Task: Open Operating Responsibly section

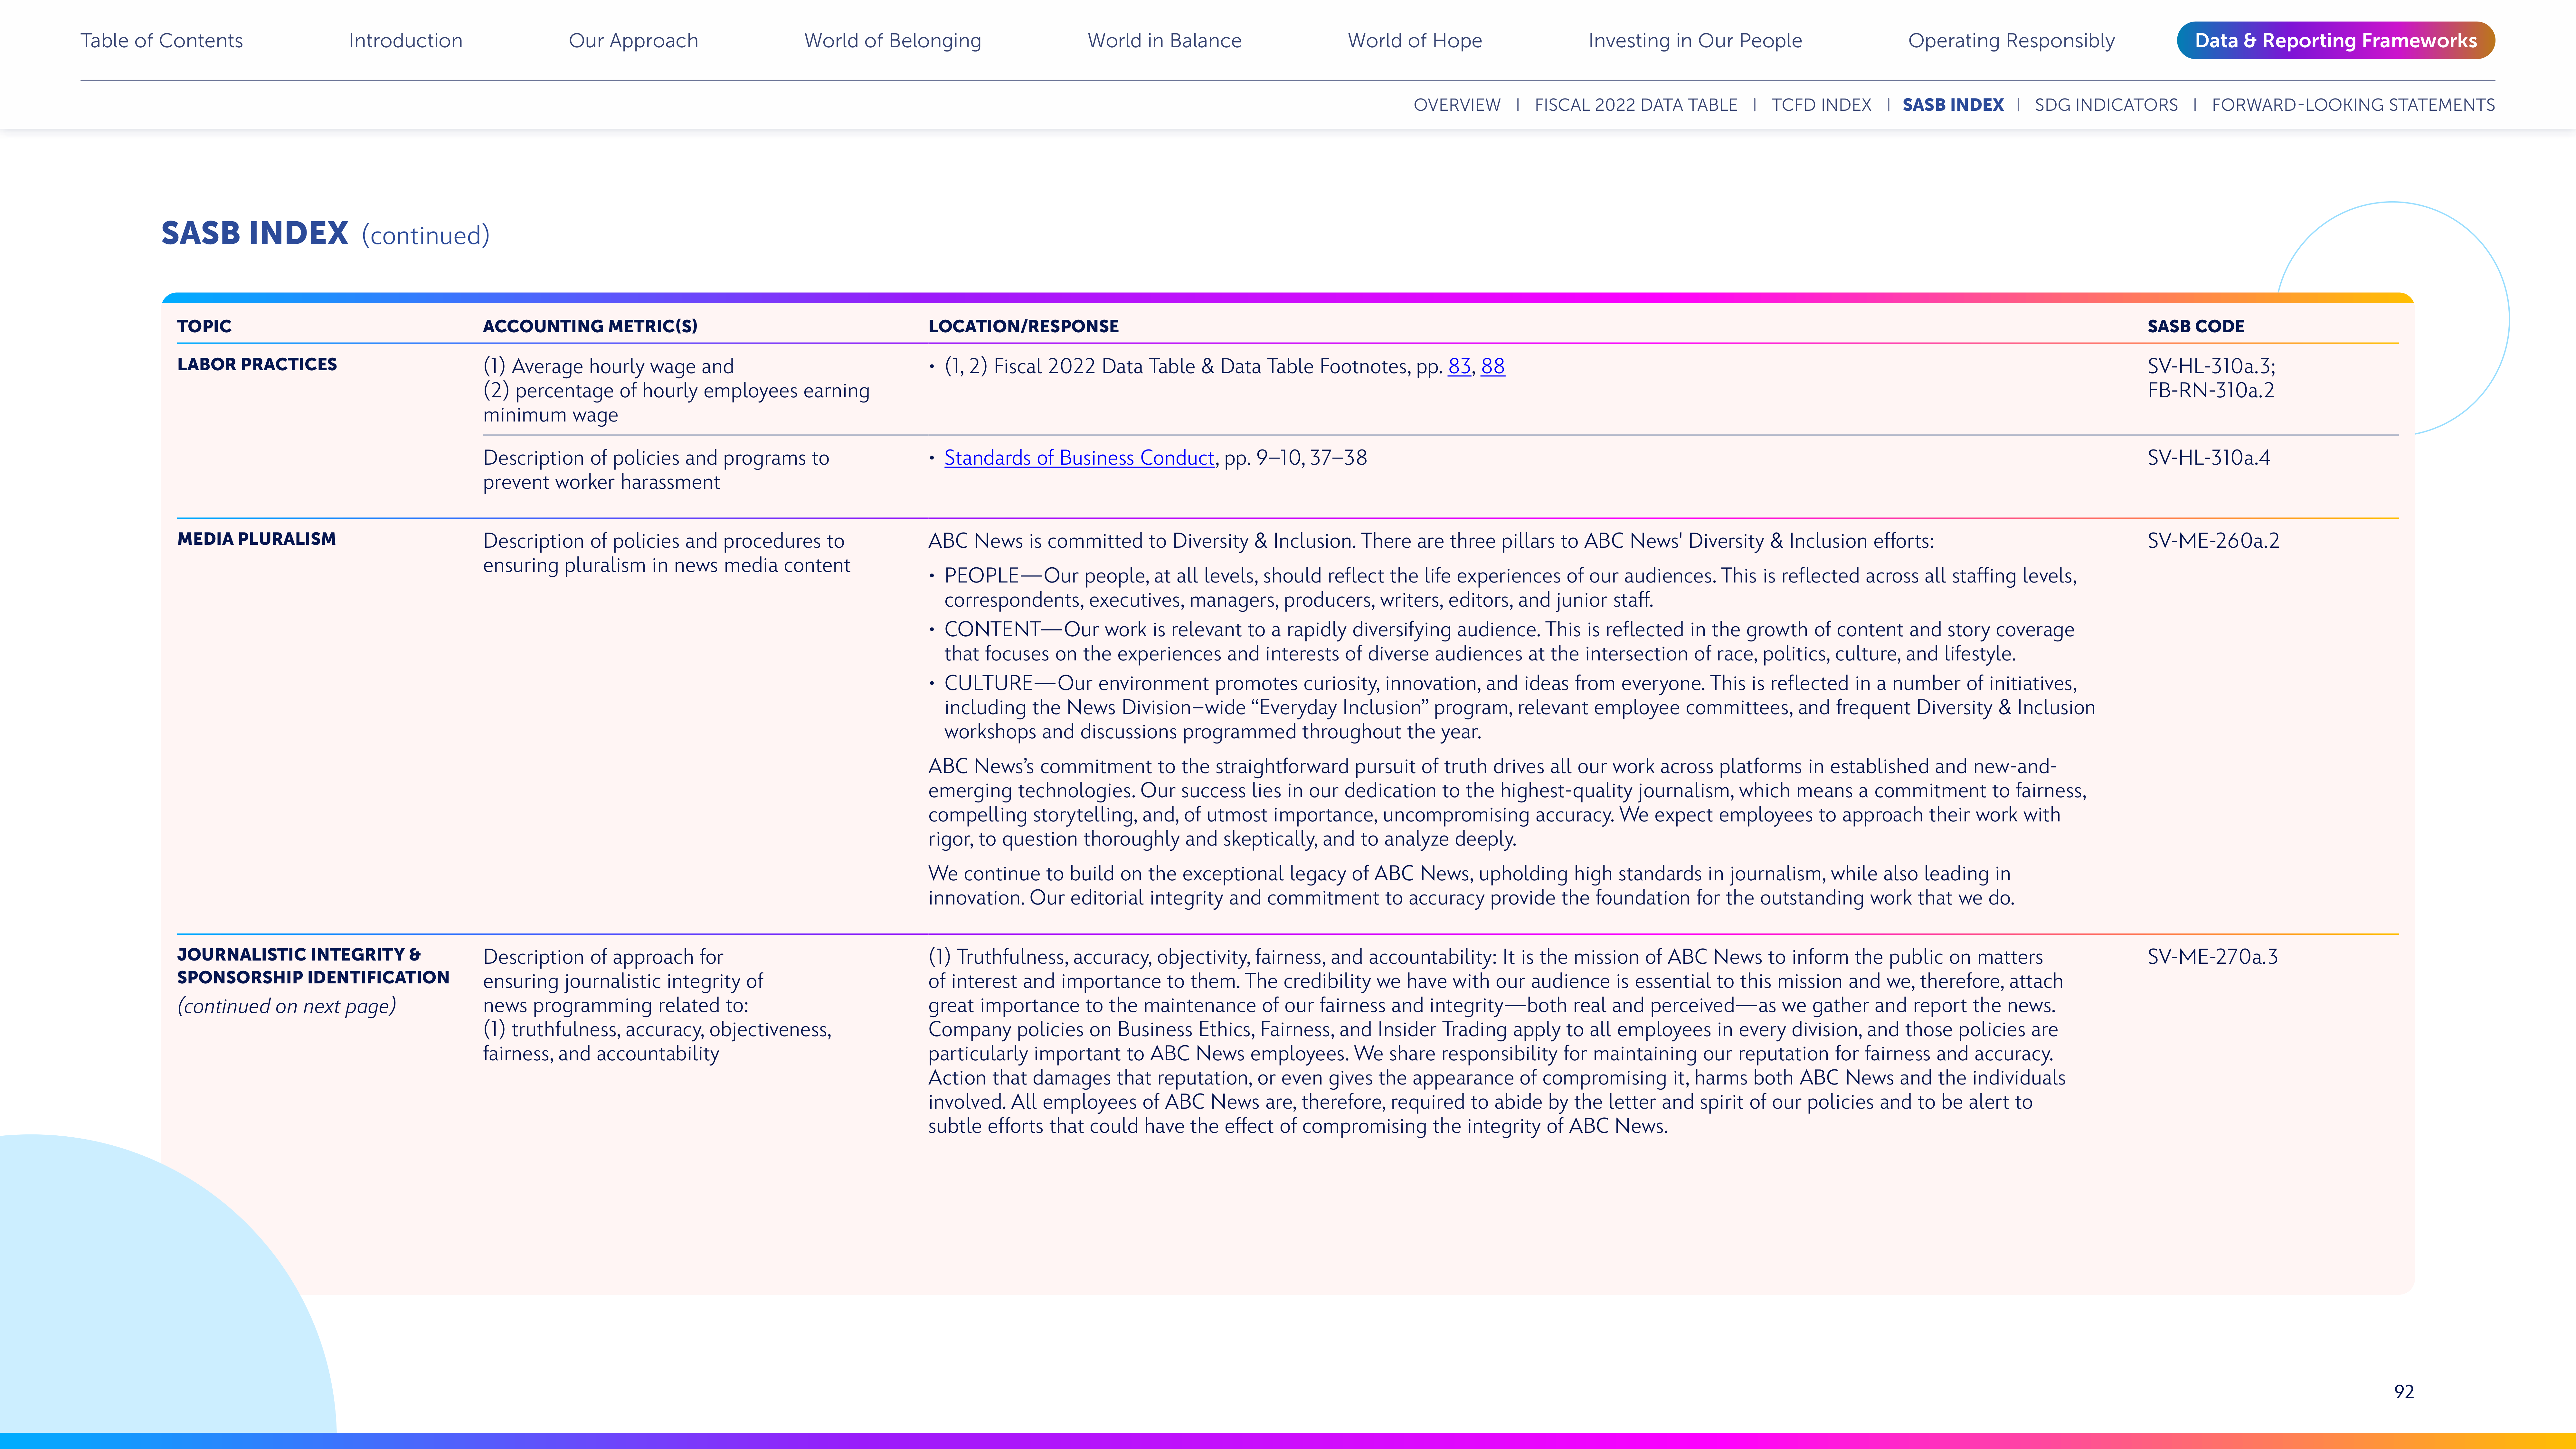Action: pyautogui.click(x=2011, y=41)
